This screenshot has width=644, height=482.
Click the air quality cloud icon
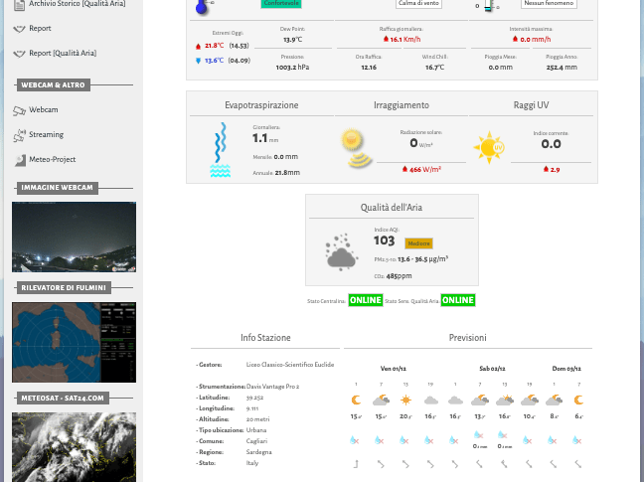(341, 252)
